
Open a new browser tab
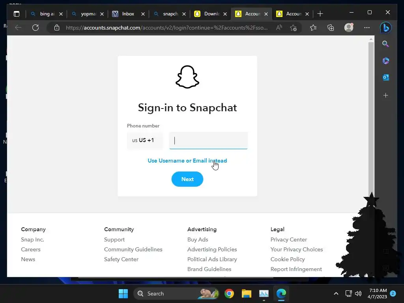(320, 14)
